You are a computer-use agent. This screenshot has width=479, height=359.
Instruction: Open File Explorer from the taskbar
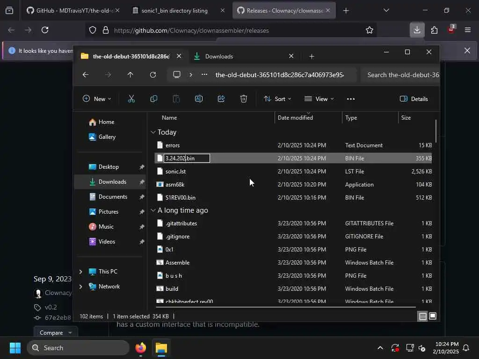click(161, 348)
